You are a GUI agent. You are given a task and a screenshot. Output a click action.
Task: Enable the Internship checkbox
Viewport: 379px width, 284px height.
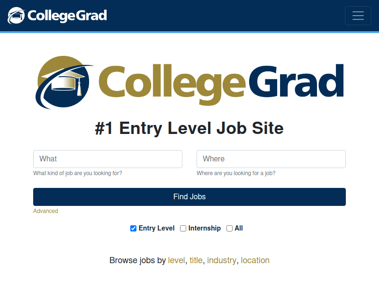[x=183, y=228]
